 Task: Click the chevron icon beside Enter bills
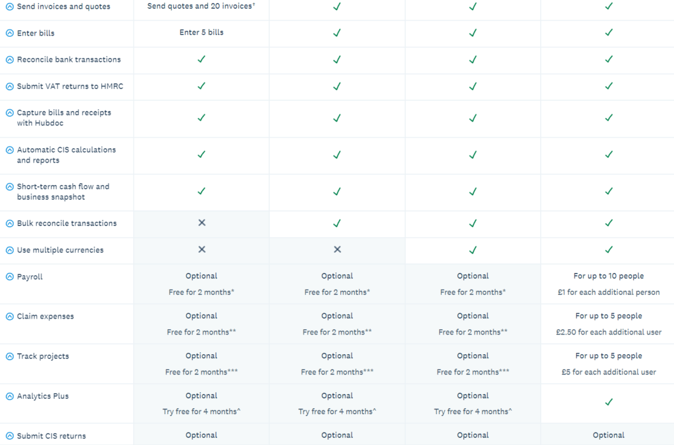pyautogui.click(x=9, y=33)
